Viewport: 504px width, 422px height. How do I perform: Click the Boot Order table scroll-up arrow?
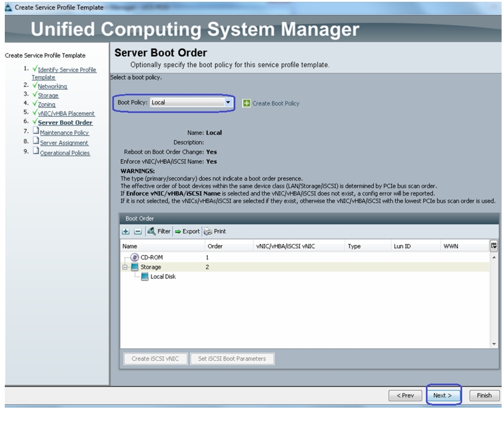pyautogui.click(x=494, y=257)
